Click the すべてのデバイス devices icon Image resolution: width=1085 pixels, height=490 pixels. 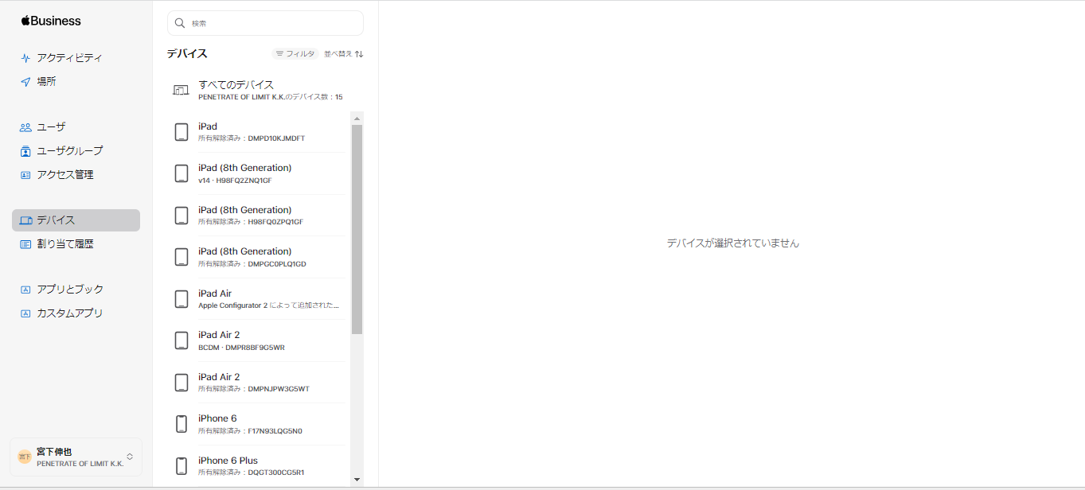(x=181, y=90)
